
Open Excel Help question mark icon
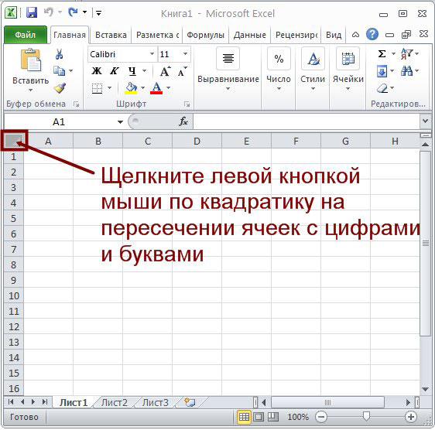coord(372,34)
